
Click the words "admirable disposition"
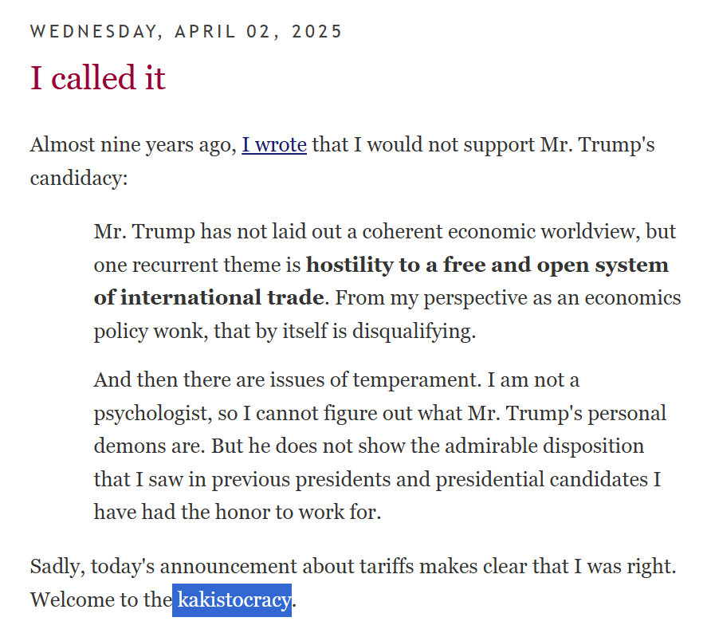pyautogui.click(x=544, y=446)
